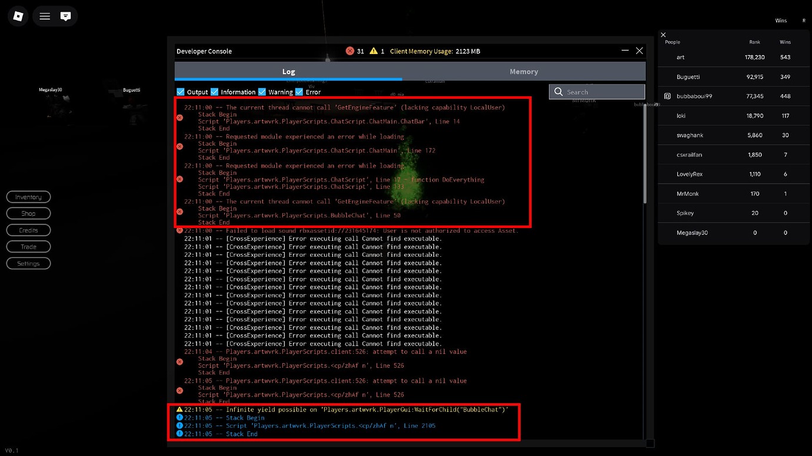Close the Developer Console window
This screenshot has height=456, width=812.
639,51
